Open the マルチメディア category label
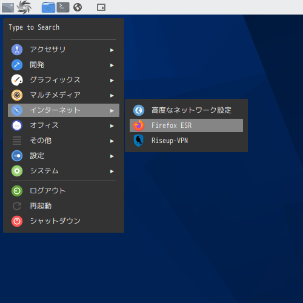Viewport: 303px width, 303px height. click(55, 95)
